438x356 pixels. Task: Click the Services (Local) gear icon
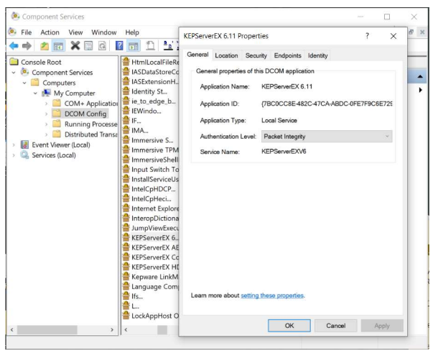(x=24, y=155)
